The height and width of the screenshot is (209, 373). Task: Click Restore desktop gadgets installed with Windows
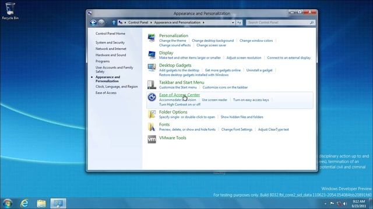coord(193,75)
